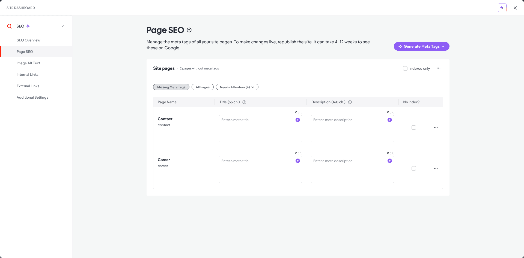Open SEO Overview in the sidebar

[28, 40]
